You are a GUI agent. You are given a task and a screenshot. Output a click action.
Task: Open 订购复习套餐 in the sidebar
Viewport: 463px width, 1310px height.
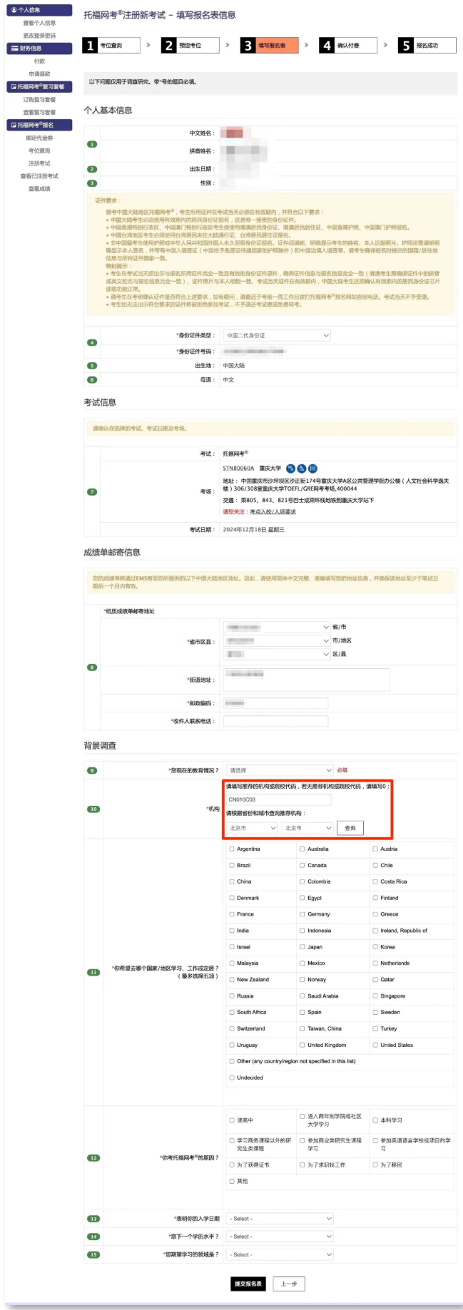(x=39, y=100)
